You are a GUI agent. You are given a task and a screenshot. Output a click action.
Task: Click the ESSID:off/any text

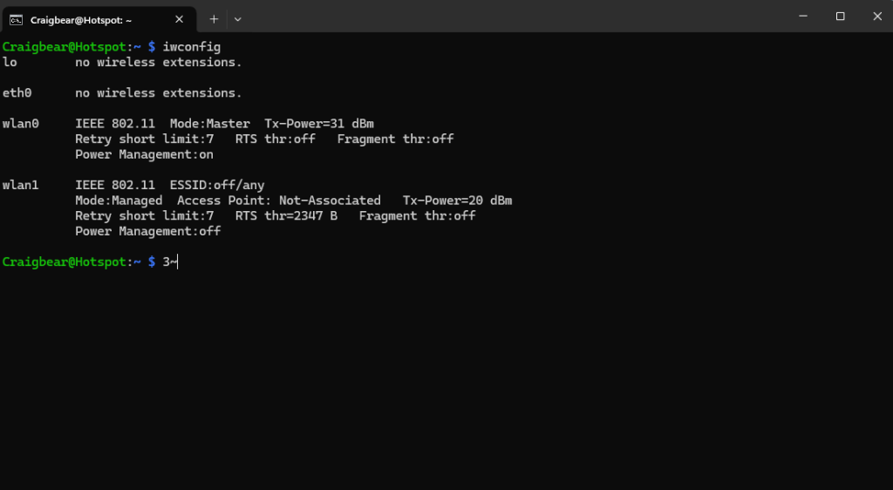coord(217,185)
